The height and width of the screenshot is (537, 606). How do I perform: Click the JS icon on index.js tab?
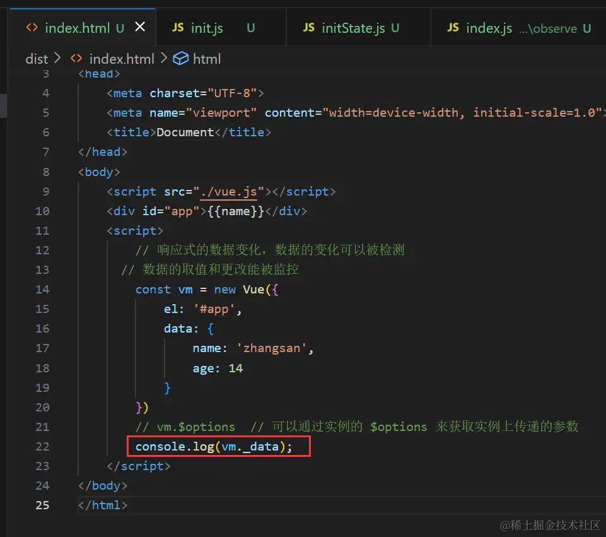coord(453,27)
